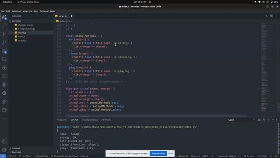
Task: Click Stop sharing in the screen recorder bar
Action: click(x=158, y=153)
